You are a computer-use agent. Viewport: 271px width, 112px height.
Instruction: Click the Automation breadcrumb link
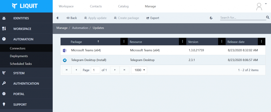80,28
